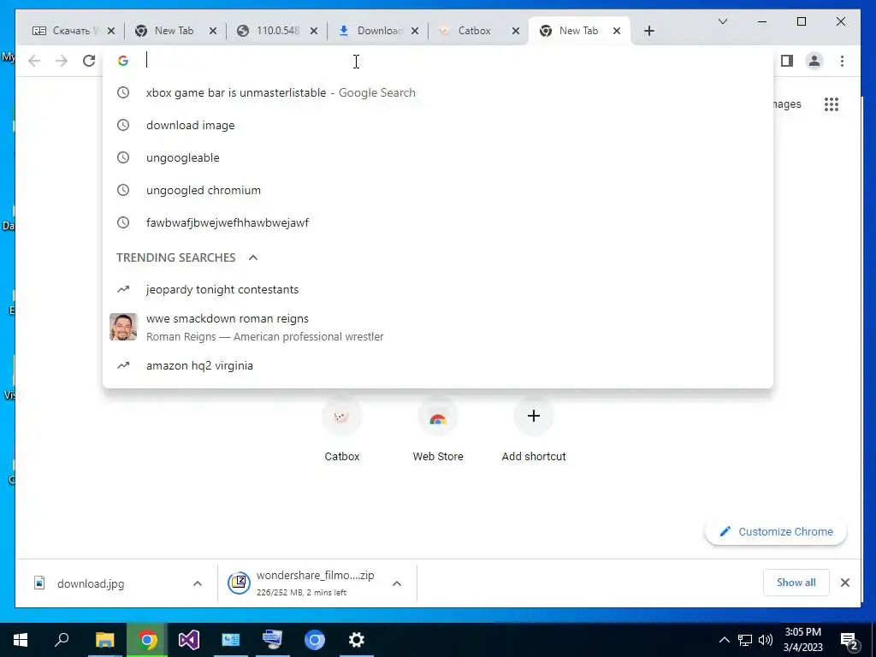
Task: Click the network tray icon
Action: click(x=745, y=640)
